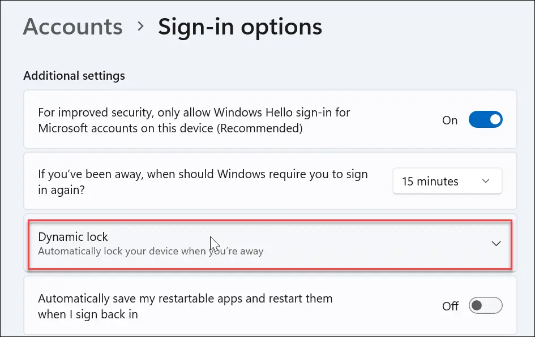Click the "(Recommended)" text in Windows Hello setting

pyautogui.click(x=261, y=128)
